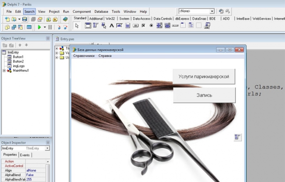Viewport: 285px width, 182px height.
Task: Click the green Run arrow icon
Action: (39, 28)
